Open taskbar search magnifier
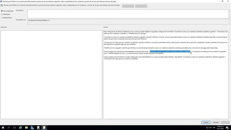231x130 pixels. (x=9, y=127)
